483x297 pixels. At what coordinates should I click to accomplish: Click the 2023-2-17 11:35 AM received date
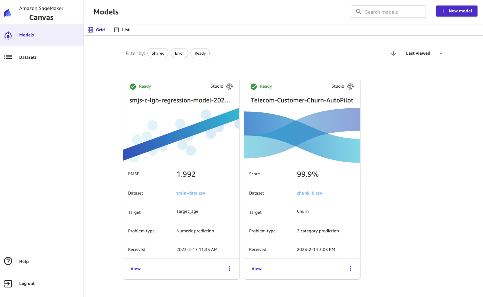coord(197,250)
